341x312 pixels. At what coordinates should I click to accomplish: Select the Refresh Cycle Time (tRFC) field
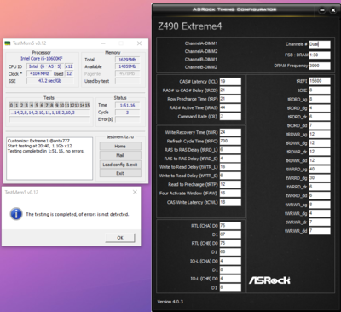pyautogui.click(x=230, y=141)
